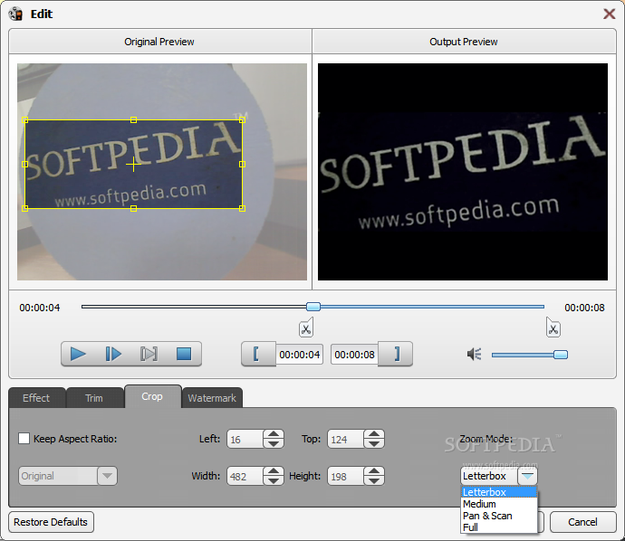The height and width of the screenshot is (541, 625).
Task: Click the Top field showing 124
Action: (346, 439)
